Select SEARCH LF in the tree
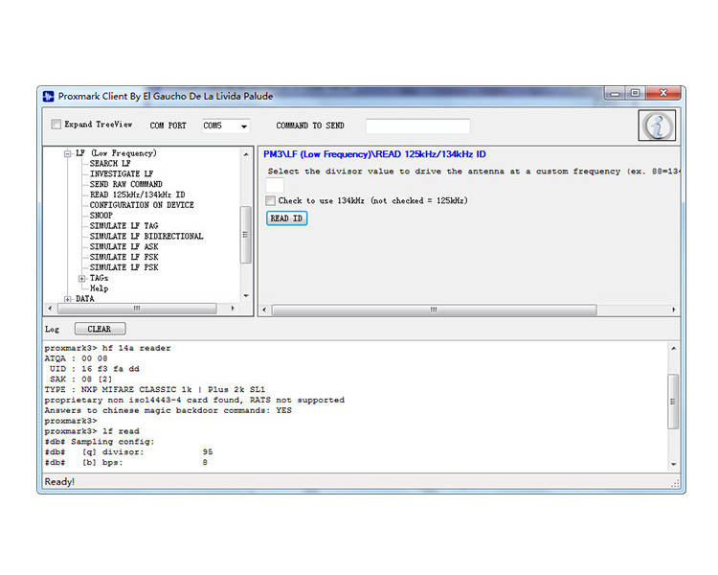Screen dimensions: 718x575 click(110, 164)
